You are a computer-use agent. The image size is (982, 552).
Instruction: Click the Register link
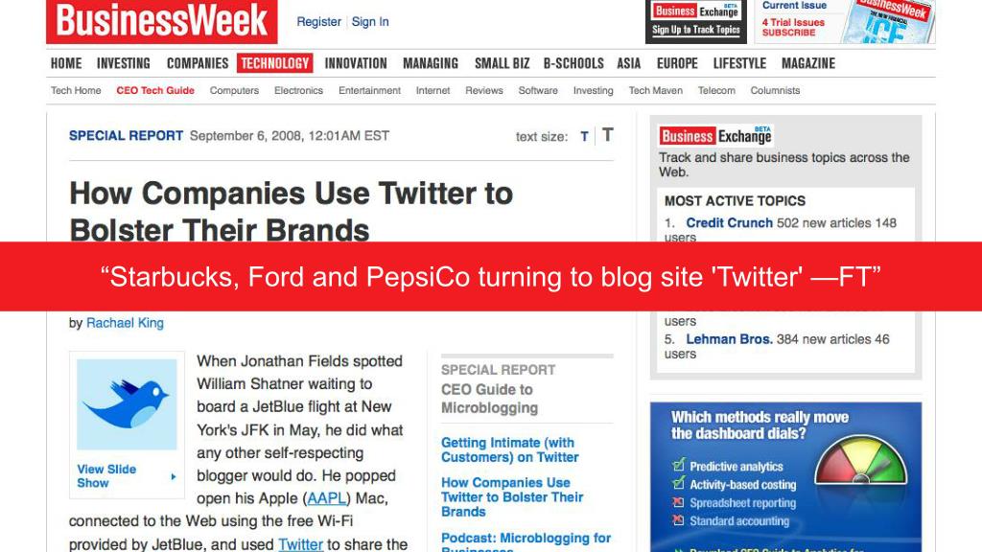(318, 22)
